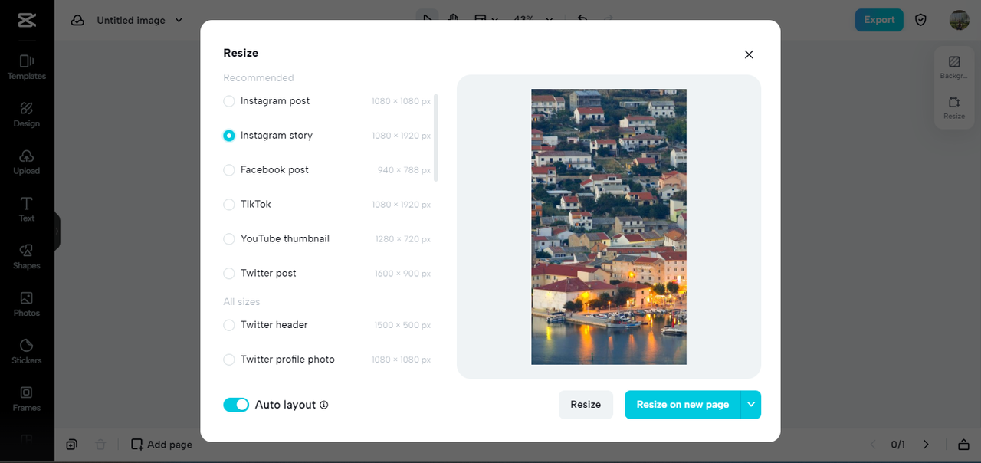Click the size list scrollbar
The width and height of the screenshot is (981, 463).
click(x=436, y=138)
